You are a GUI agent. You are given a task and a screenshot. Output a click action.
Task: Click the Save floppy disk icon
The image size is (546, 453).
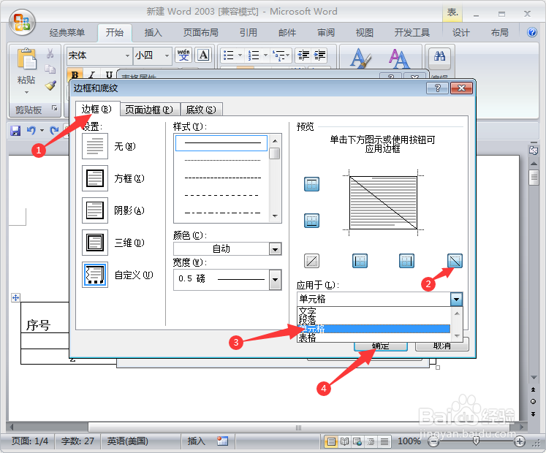[15, 131]
